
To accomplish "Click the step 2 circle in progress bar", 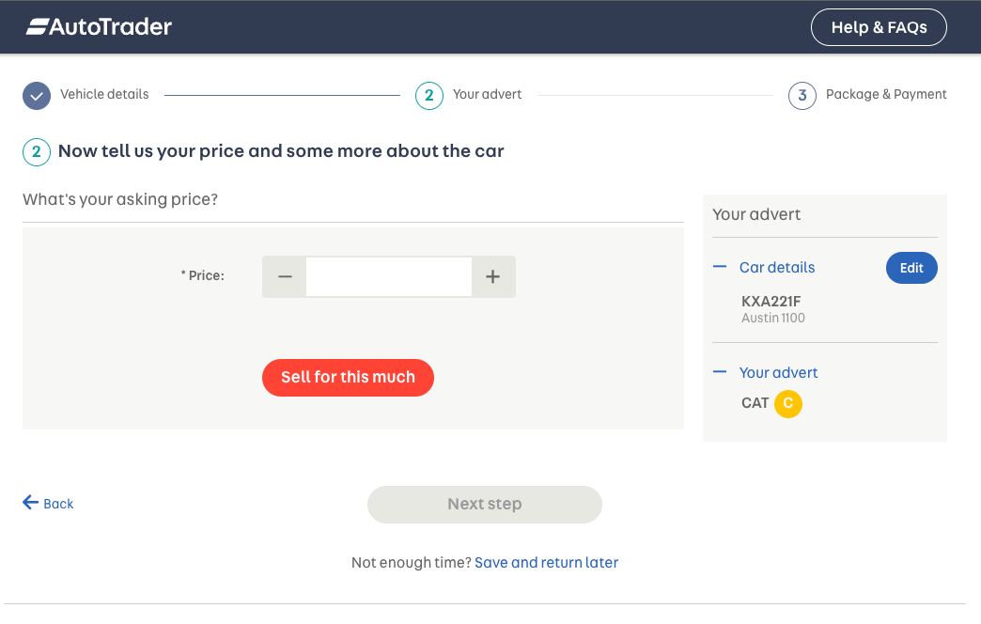I will (x=428, y=95).
